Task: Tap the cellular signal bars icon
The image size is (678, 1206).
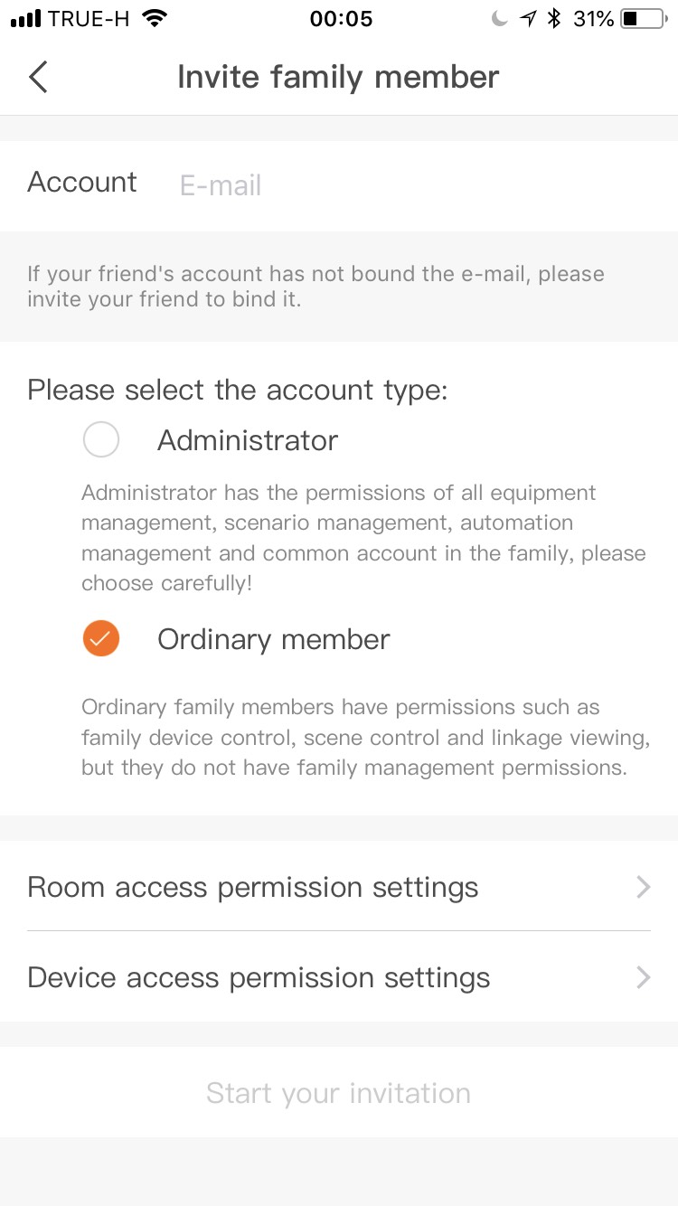Action: [28, 19]
